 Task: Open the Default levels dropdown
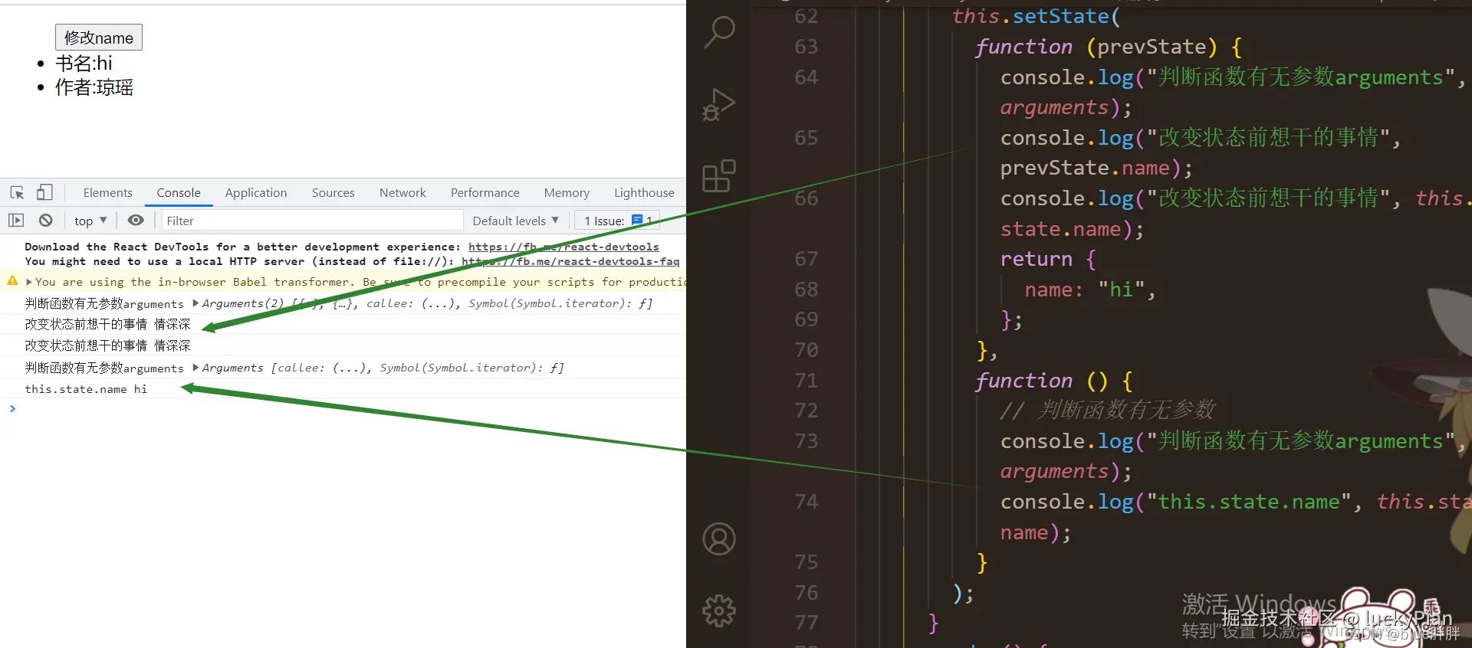click(515, 221)
